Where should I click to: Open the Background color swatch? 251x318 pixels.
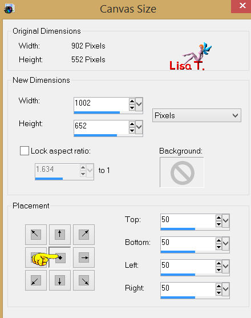[x=182, y=172]
